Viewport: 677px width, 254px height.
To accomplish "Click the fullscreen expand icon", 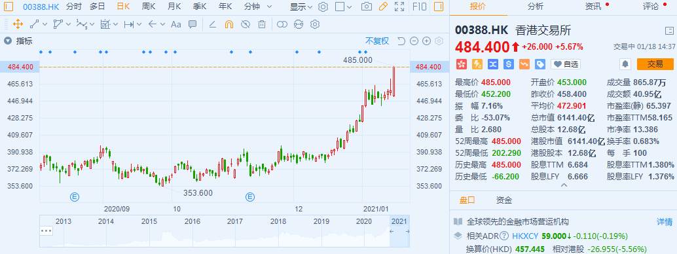I will pos(399,7).
